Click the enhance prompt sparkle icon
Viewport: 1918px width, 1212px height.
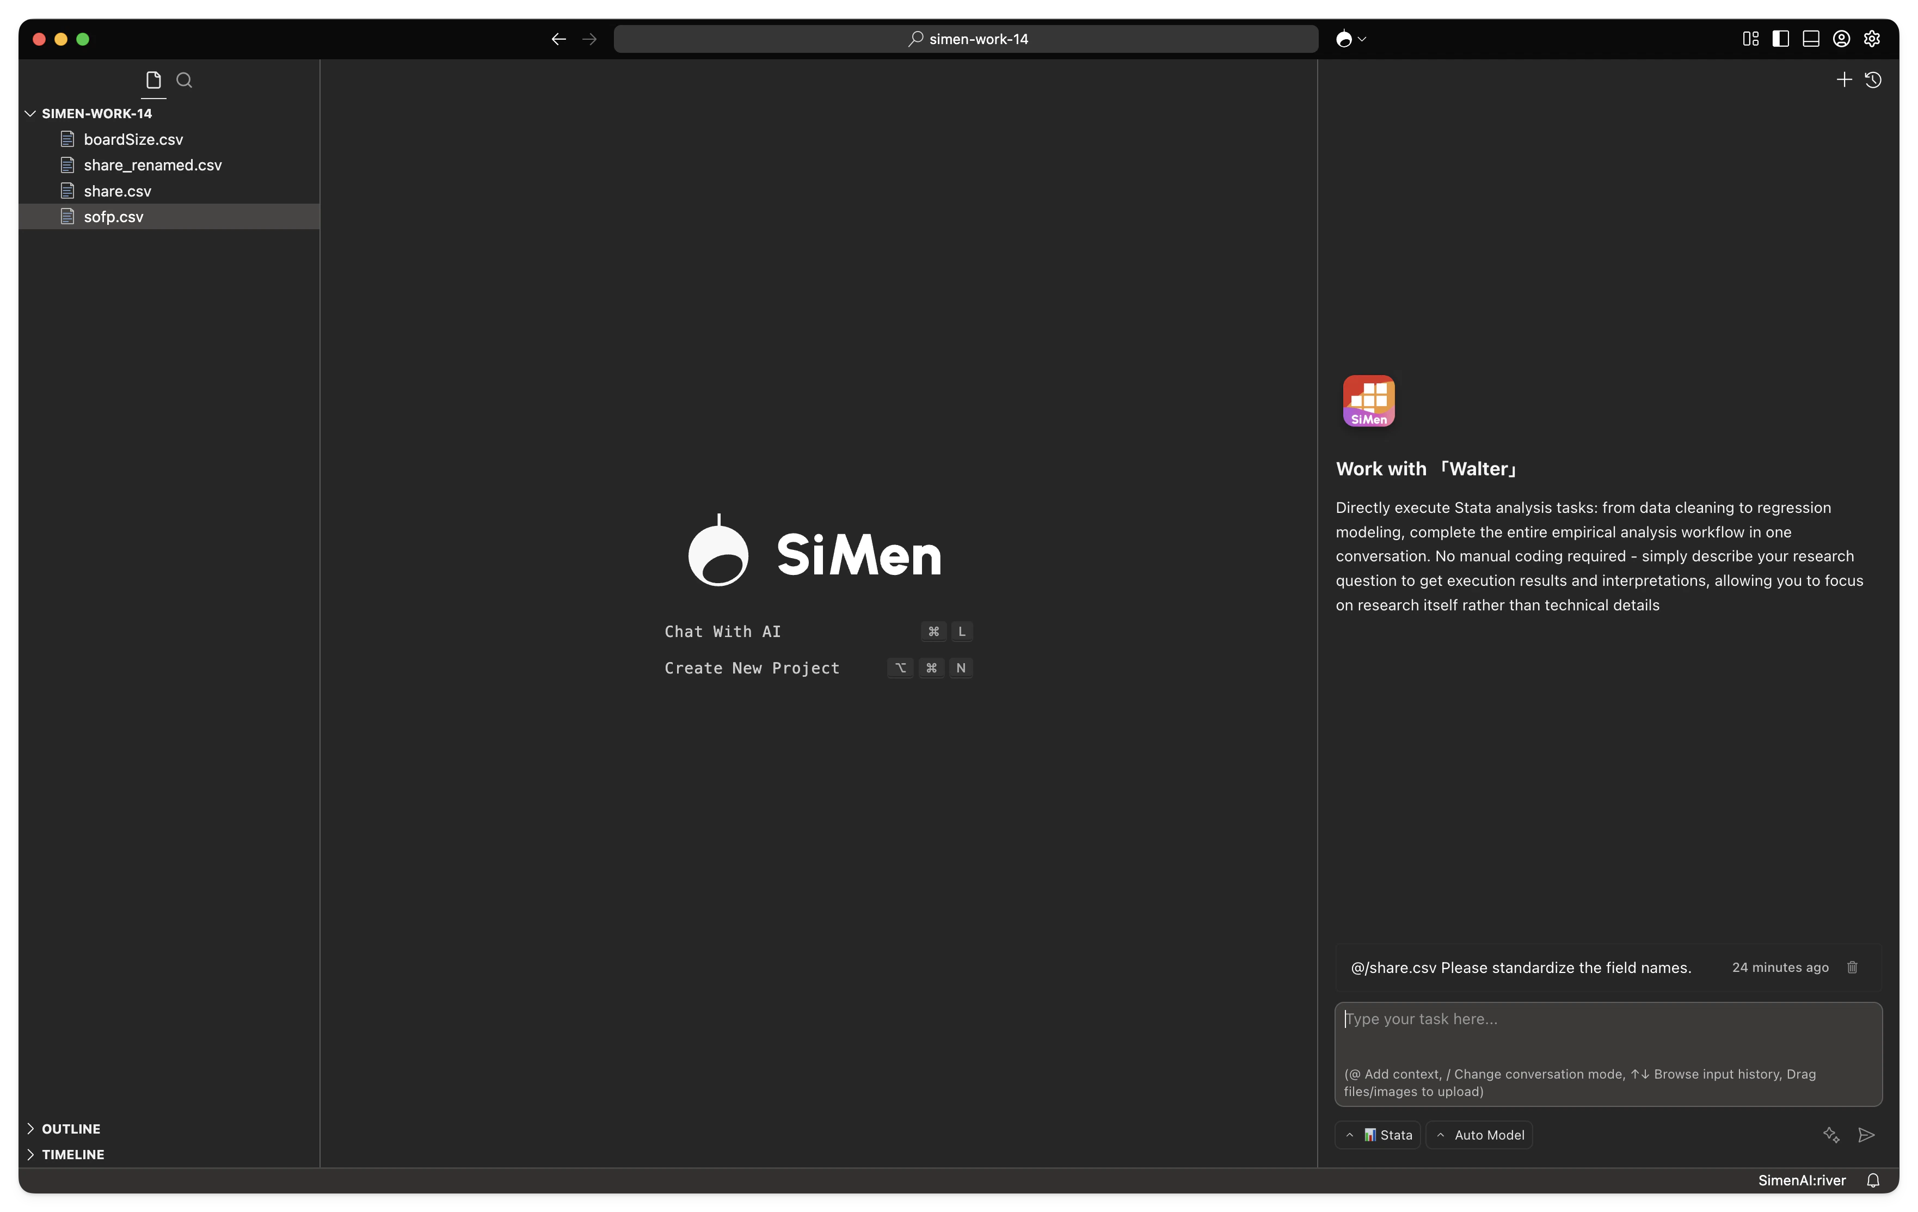click(x=1830, y=1135)
